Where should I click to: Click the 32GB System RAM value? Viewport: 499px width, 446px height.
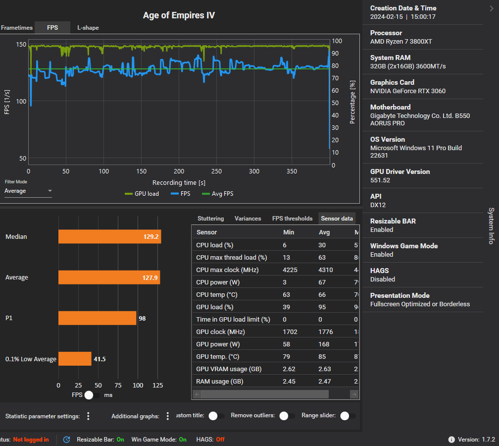pyautogui.click(x=408, y=66)
